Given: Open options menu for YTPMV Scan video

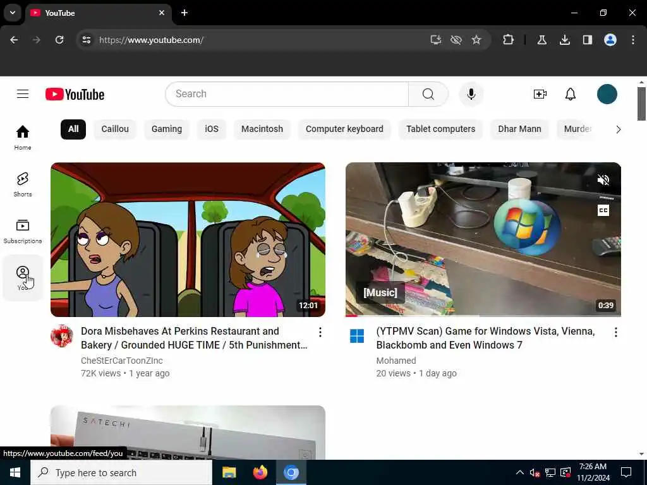Looking at the screenshot, I should [615, 332].
